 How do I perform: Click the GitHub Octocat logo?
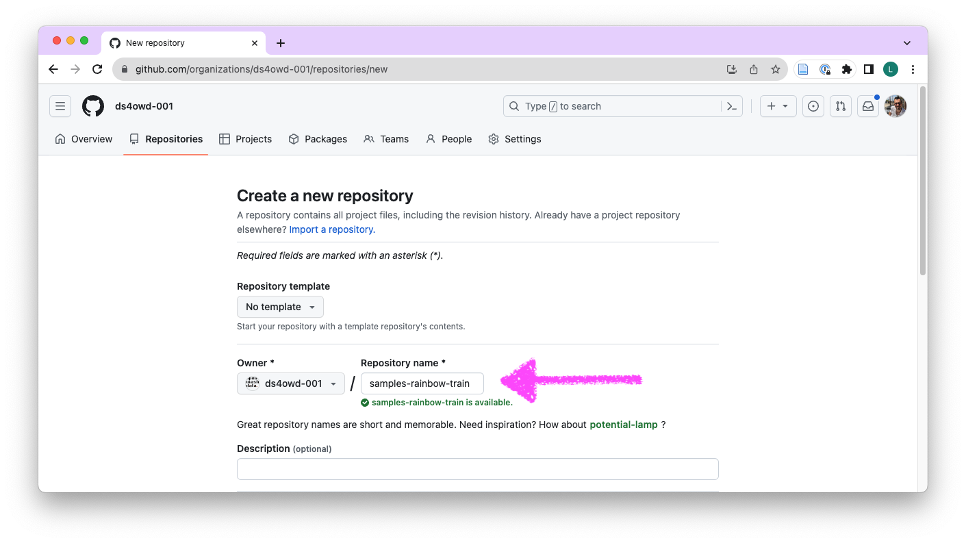tap(93, 106)
